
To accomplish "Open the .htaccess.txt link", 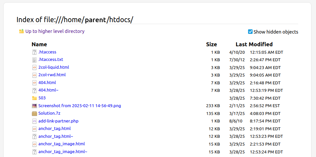I will click(x=51, y=60).
